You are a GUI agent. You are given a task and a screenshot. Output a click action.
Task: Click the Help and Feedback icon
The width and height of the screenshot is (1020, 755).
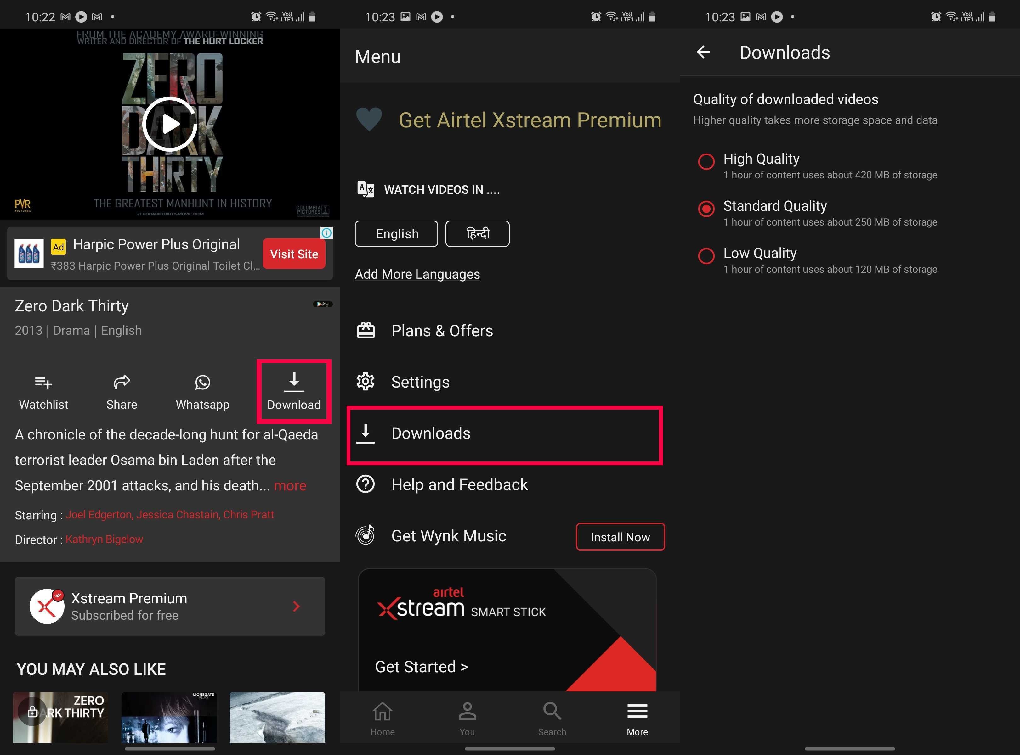click(367, 484)
